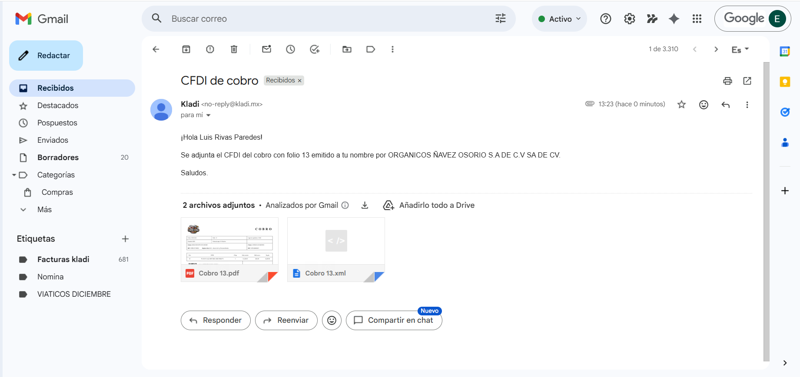Open input tools Es dropdown

[x=740, y=49]
